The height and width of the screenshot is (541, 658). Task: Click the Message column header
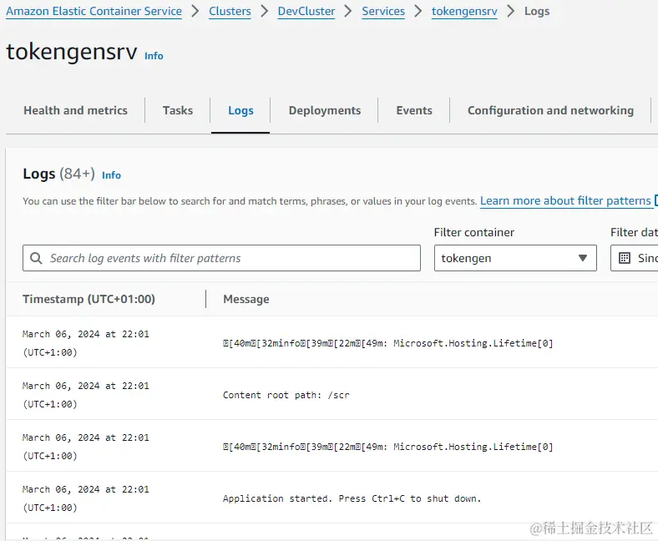click(246, 299)
